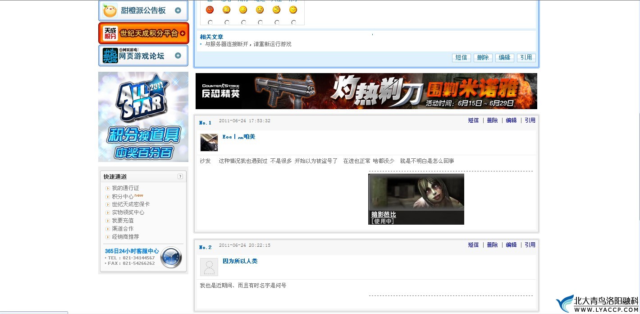Click 引用 button in the top post
This screenshot has height=314, width=640.
click(x=526, y=58)
